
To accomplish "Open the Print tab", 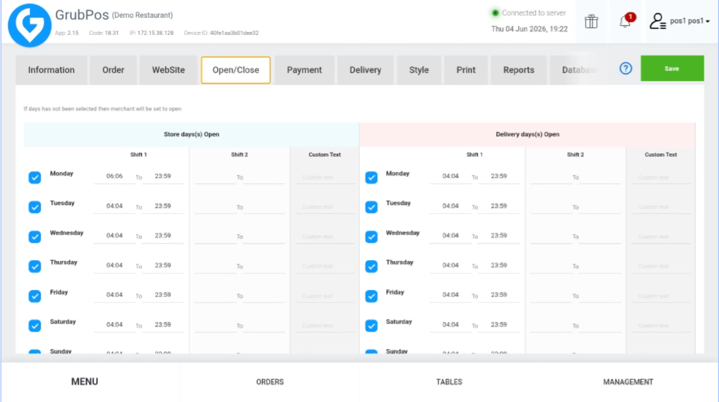I will tap(466, 70).
